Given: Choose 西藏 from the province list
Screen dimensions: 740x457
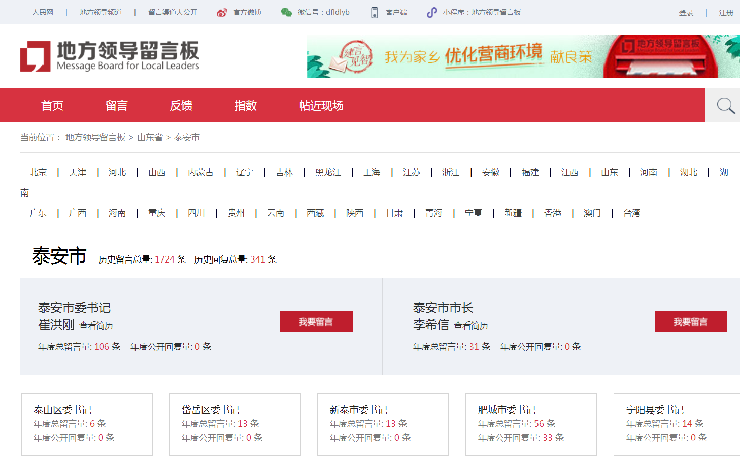Looking at the screenshot, I should coord(316,213).
